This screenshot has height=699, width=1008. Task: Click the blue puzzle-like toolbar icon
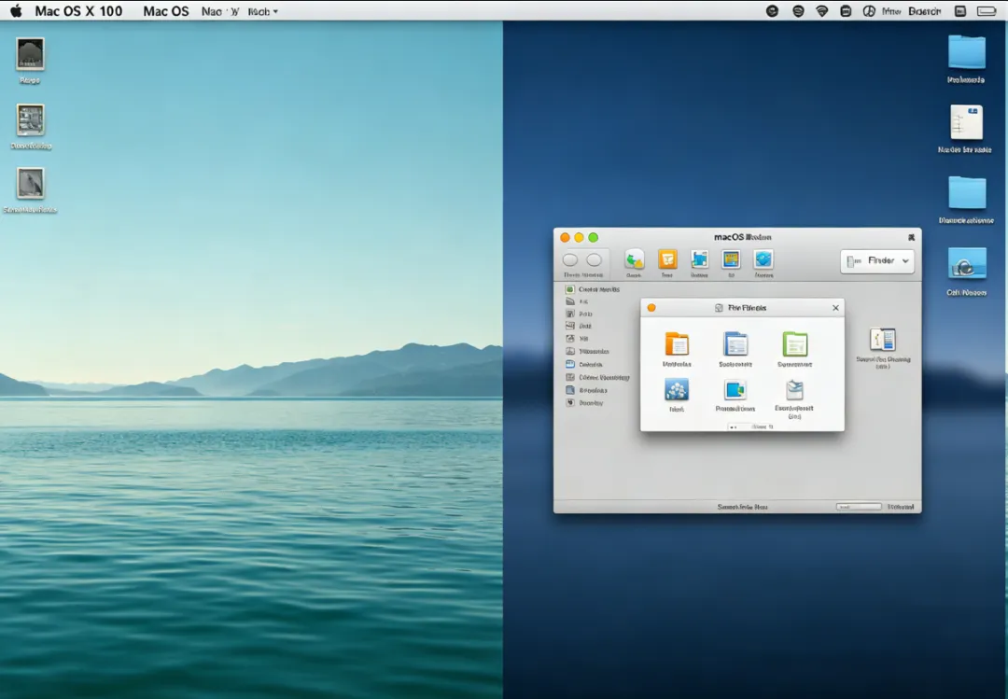click(699, 259)
